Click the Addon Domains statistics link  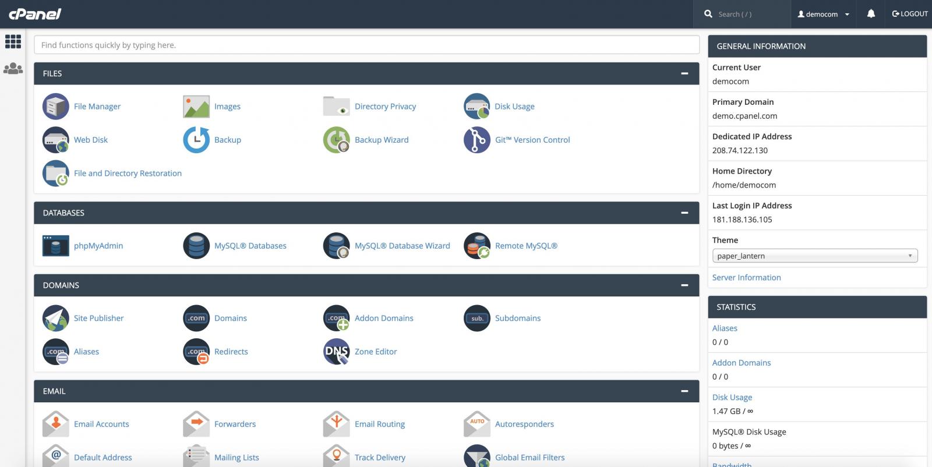[741, 363]
